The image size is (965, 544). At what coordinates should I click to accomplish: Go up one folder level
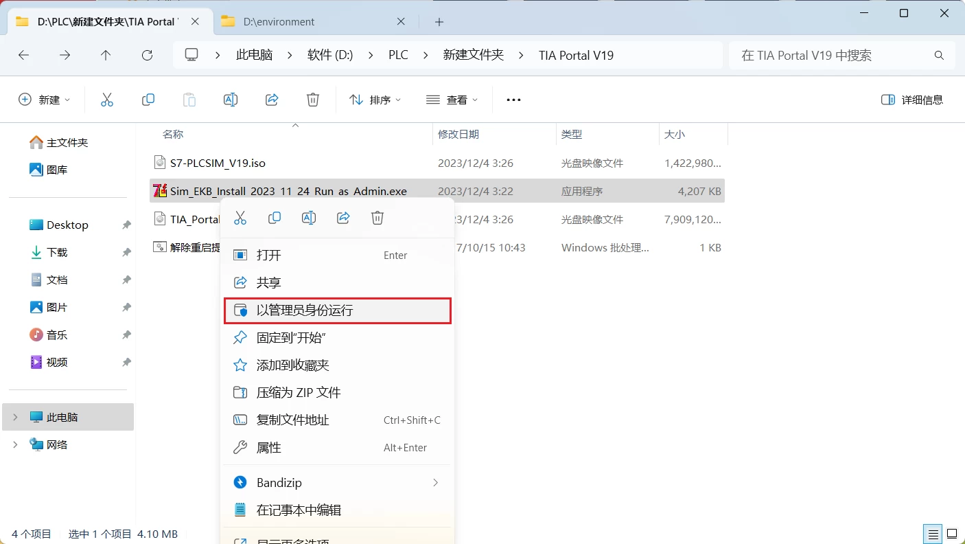click(106, 55)
